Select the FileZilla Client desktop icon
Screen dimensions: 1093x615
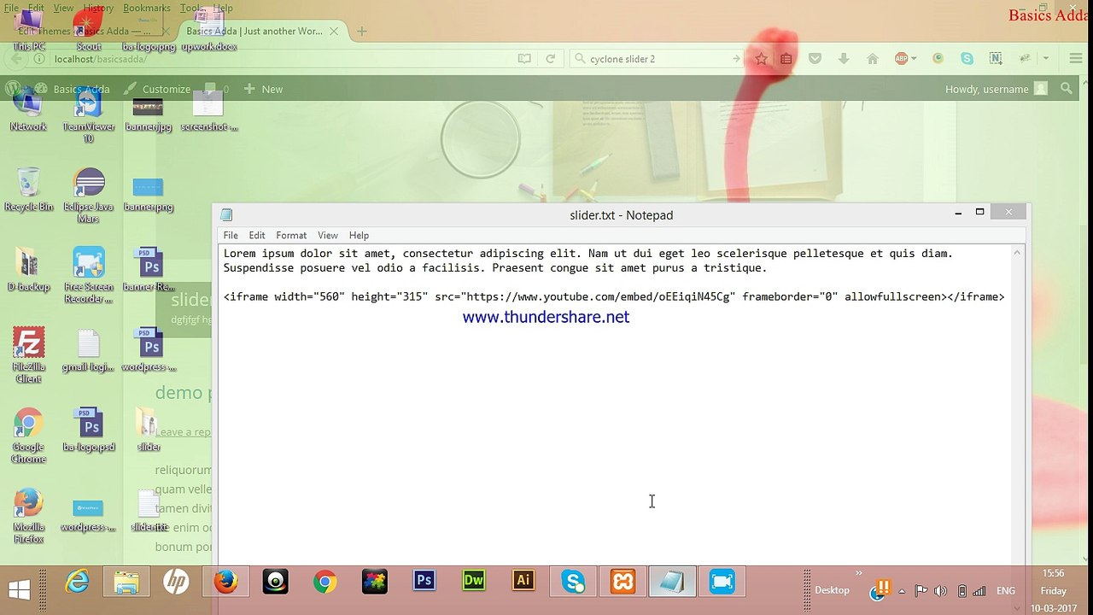(x=28, y=354)
